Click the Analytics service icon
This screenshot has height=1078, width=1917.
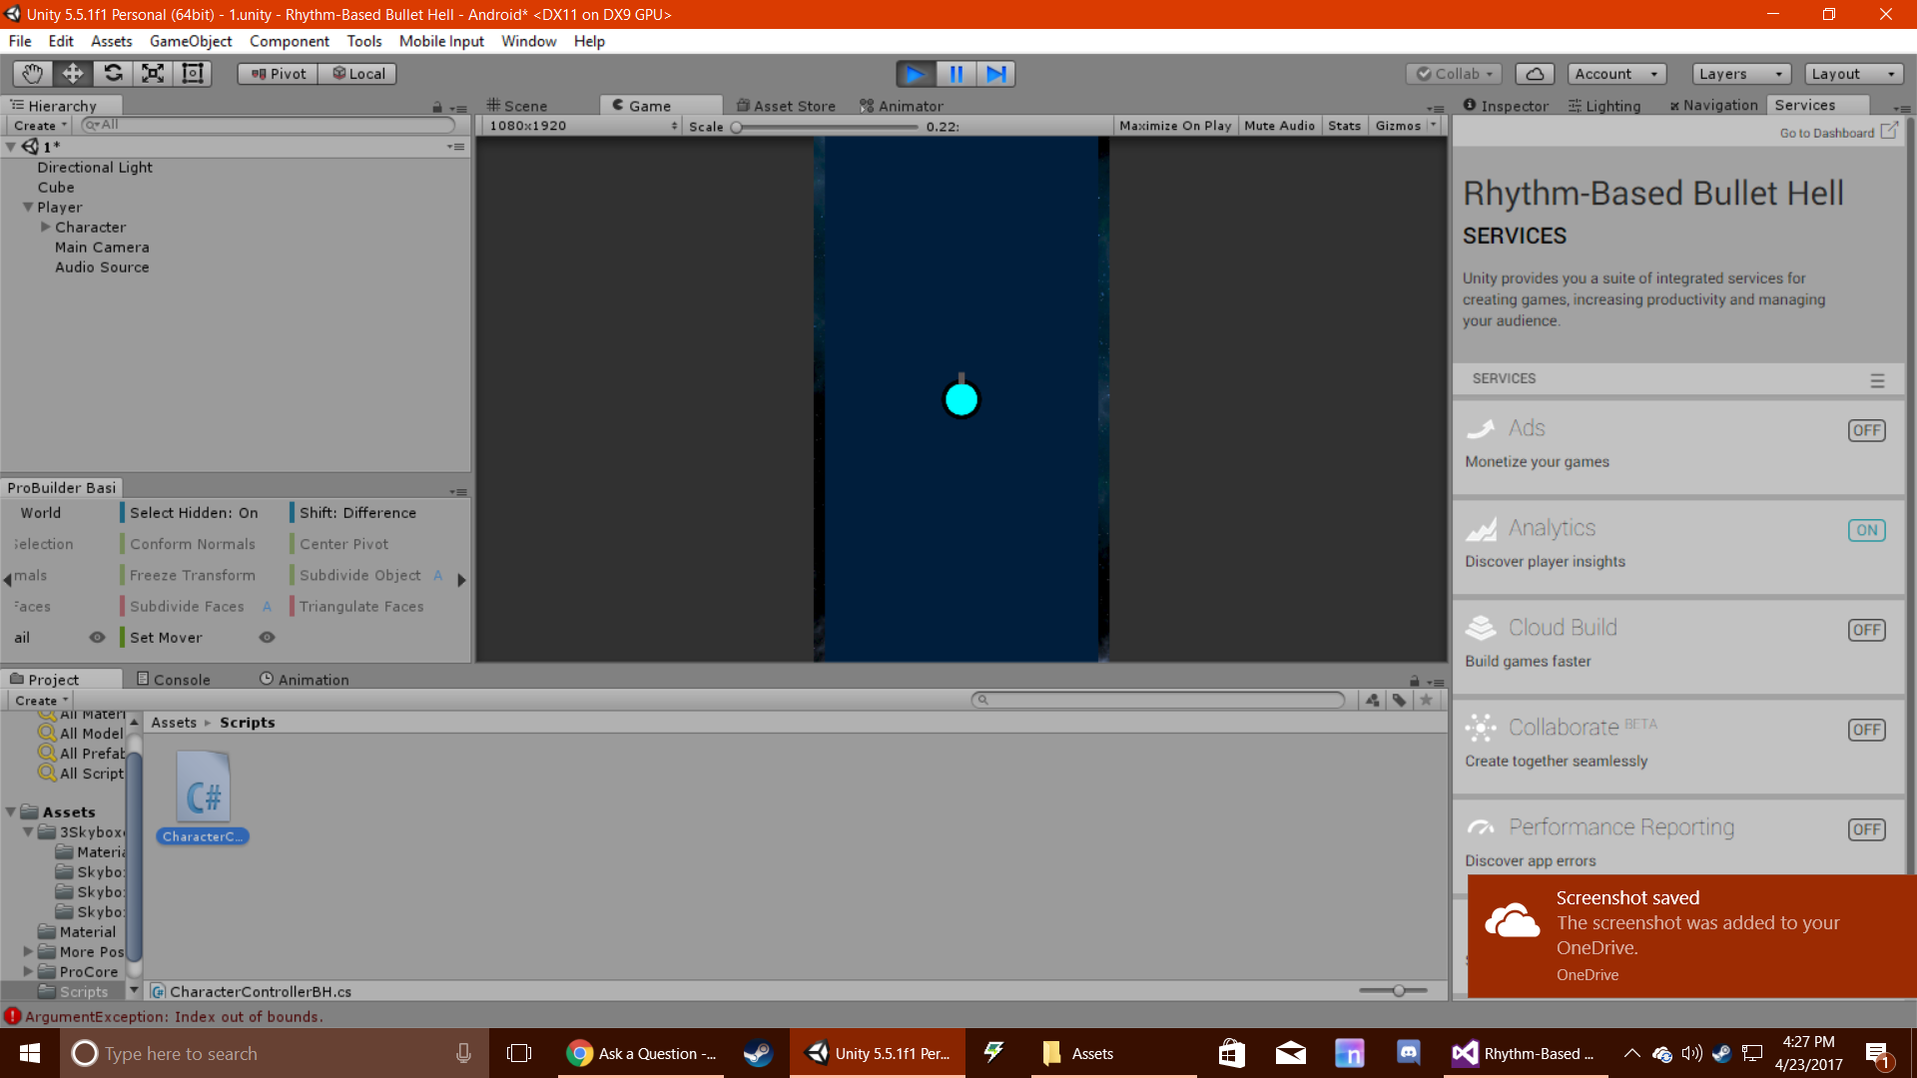click(1481, 528)
